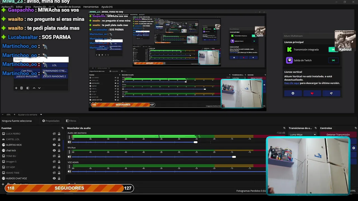Screen dimensions: 358x201
Task: Hide the chat kick source
Action: (54, 150)
